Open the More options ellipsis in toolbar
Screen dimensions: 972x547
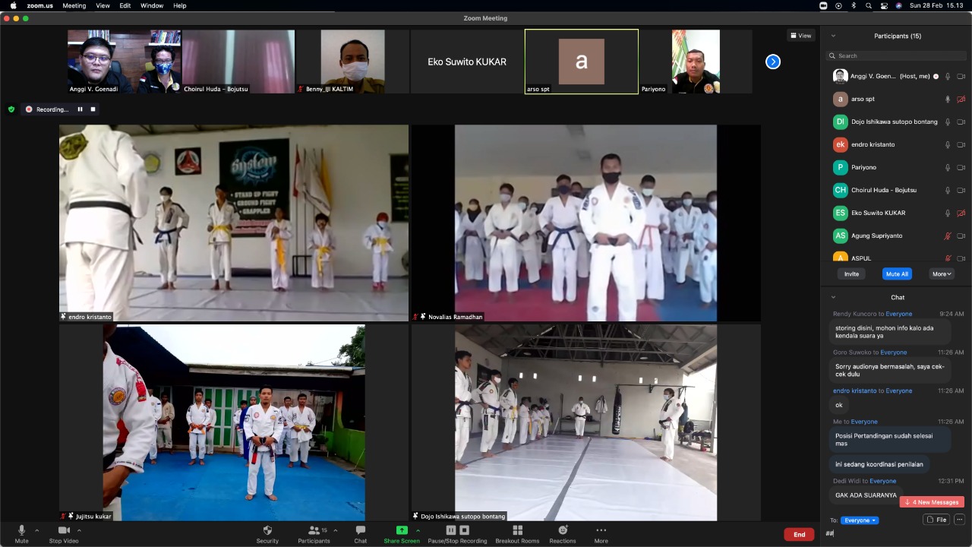point(601,530)
